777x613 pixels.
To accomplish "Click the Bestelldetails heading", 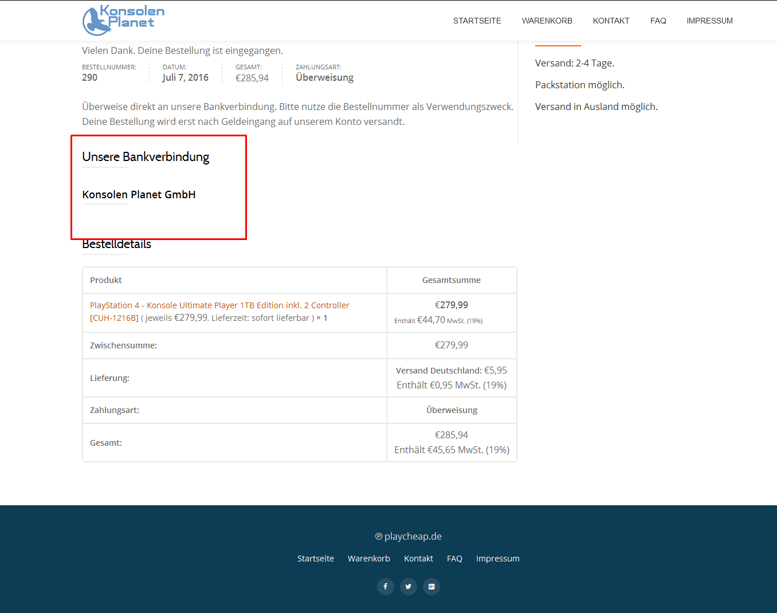I will (117, 244).
